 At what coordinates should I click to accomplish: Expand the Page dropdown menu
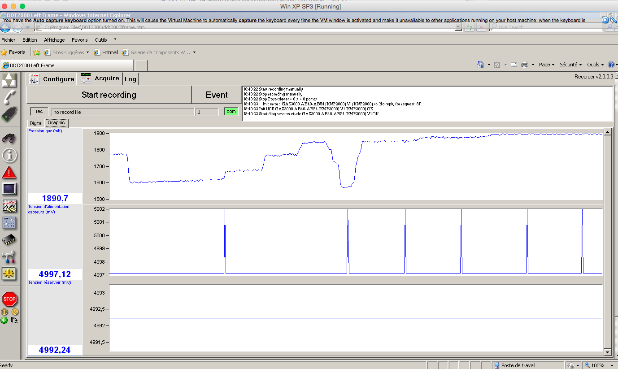546,65
